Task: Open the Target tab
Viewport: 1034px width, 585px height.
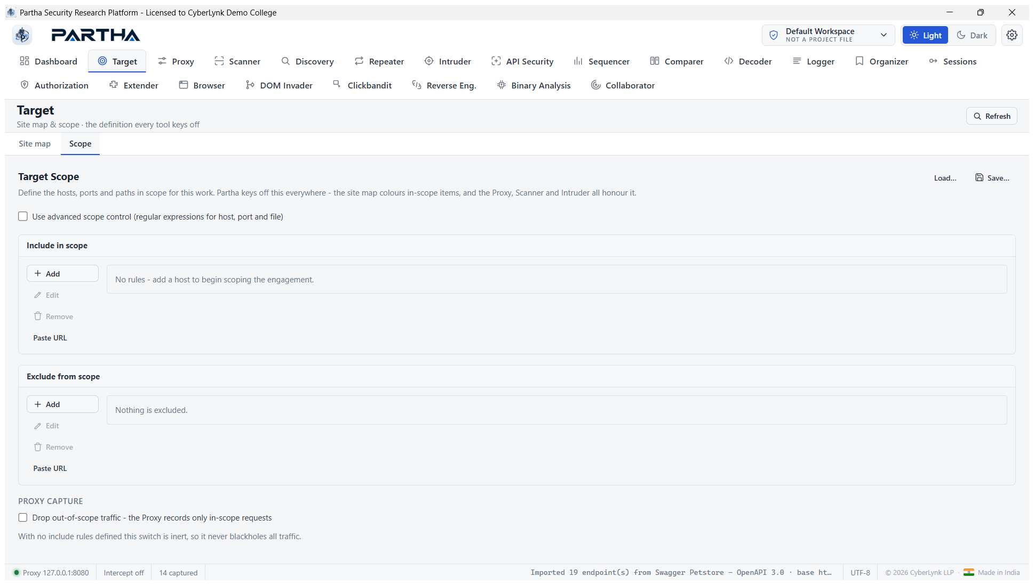Action: pyautogui.click(x=117, y=61)
